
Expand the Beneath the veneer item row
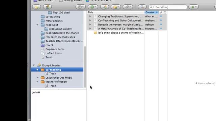pyautogui.click(x=90, y=25)
